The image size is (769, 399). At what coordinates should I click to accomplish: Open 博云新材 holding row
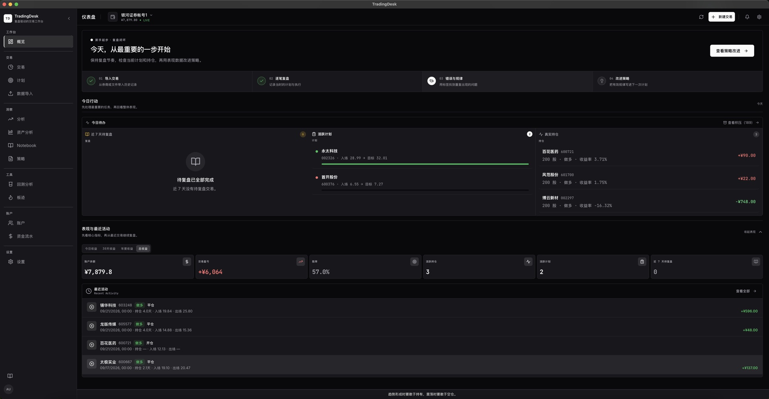(x=649, y=202)
